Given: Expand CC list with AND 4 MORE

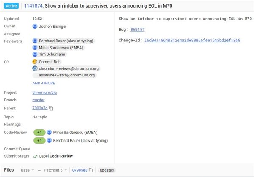Looking at the screenshot, I should [44, 83].
